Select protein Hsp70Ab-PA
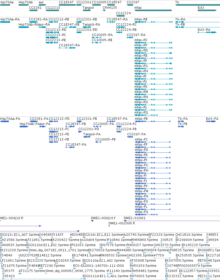220x280 pixels. pos(24,127)
